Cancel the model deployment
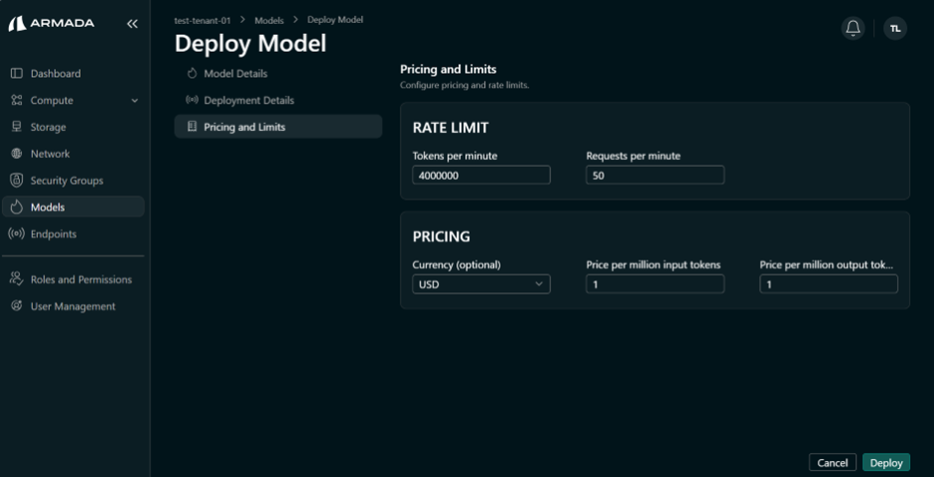The width and height of the screenshot is (934, 477). pos(832,463)
